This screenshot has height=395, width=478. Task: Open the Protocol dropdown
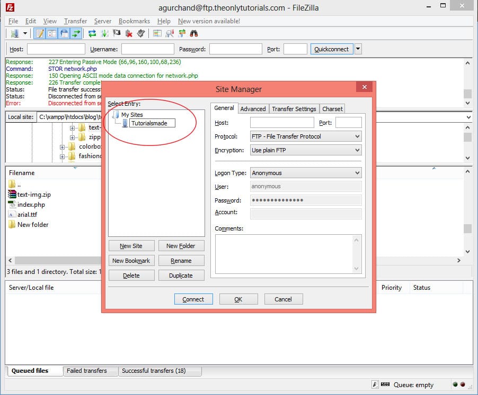(x=306, y=136)
